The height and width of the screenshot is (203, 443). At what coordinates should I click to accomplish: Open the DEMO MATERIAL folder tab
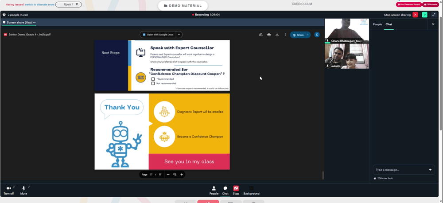point(183,6)
